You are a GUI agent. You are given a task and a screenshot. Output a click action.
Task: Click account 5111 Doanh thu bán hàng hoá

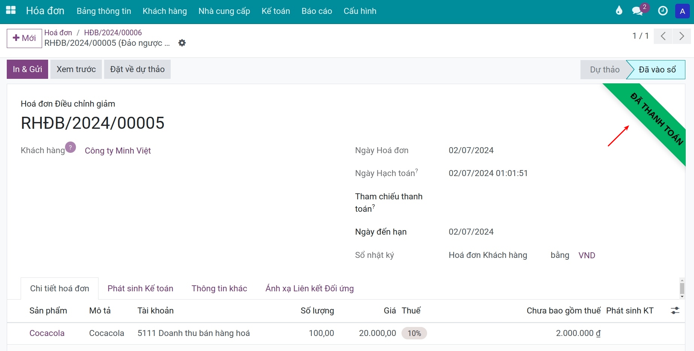click(194, 333)
